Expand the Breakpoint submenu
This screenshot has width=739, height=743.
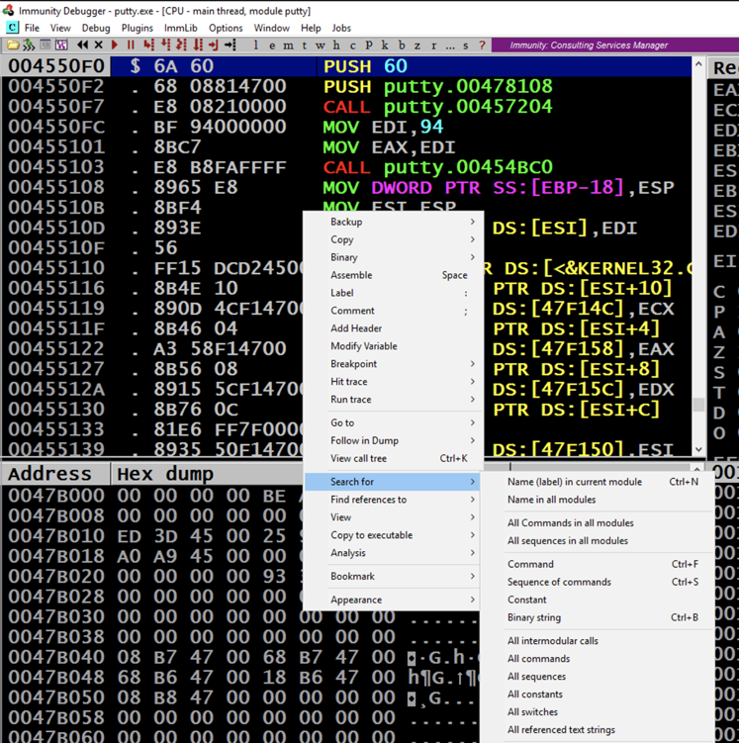pos(393,364)
